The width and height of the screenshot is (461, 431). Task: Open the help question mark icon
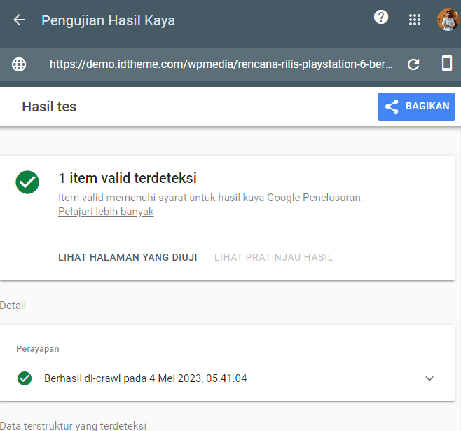381,18
